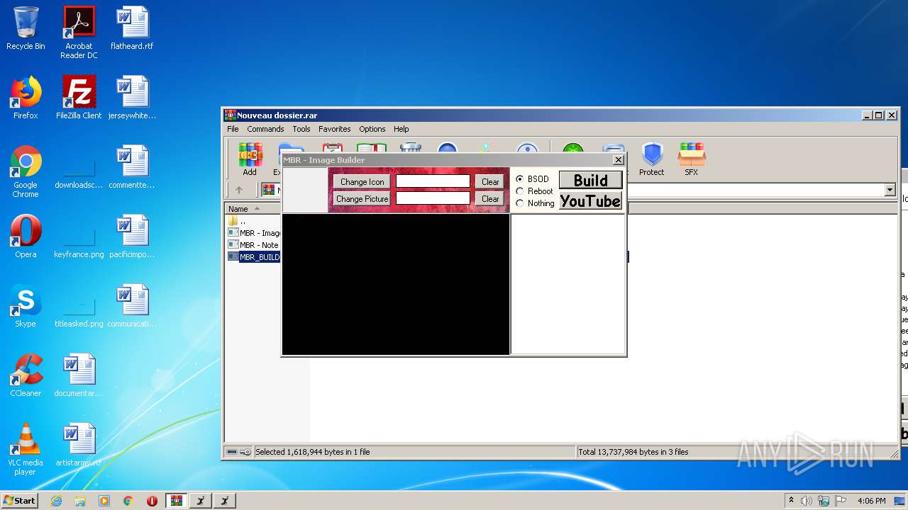The image size is (908, 510).
Task: Launch CCleaner desktop icon
Action: point(26,376)
